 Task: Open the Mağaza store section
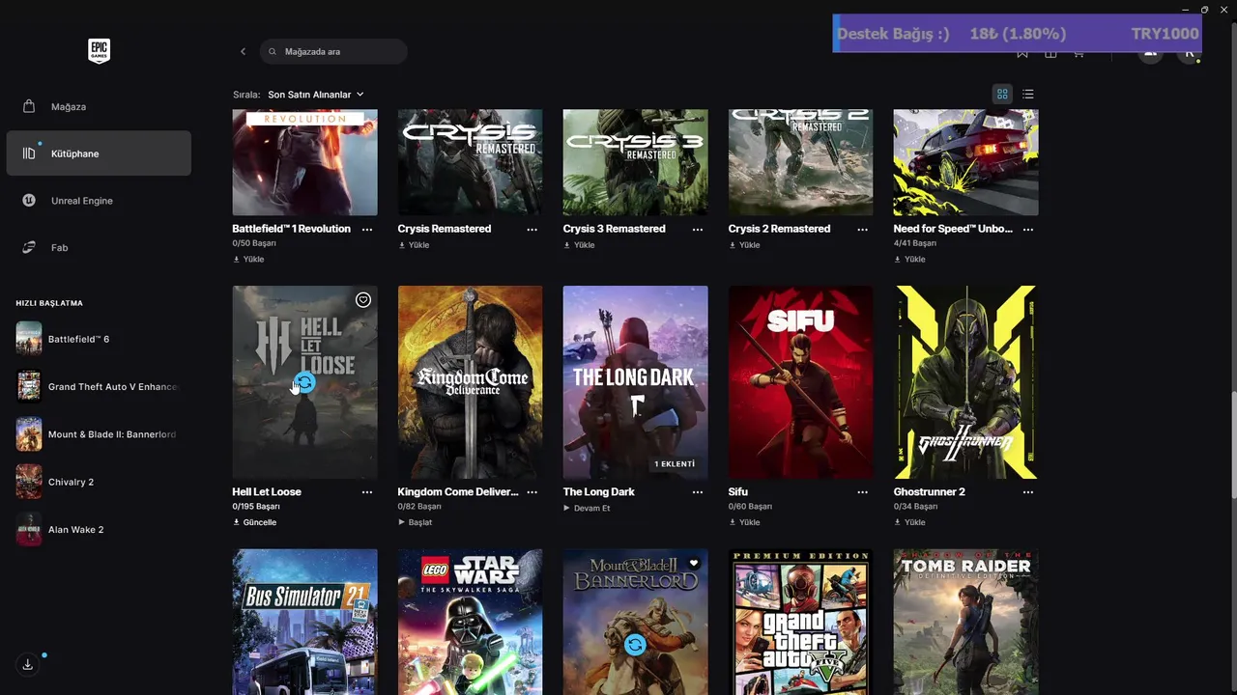point(99,106)
